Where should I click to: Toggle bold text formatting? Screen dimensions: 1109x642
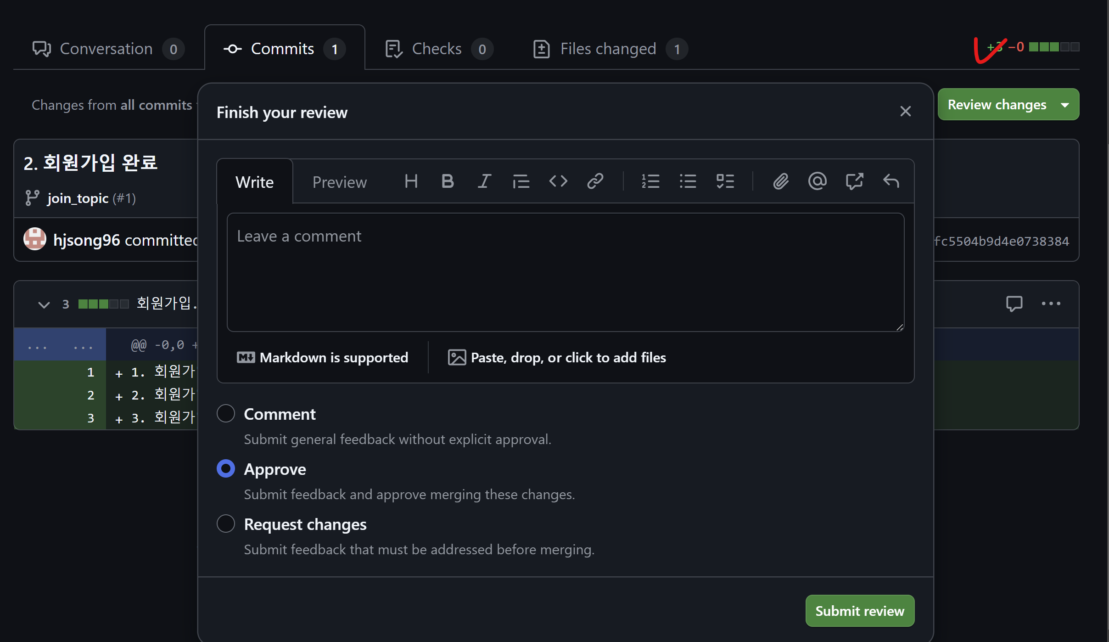pyautogui.click(x=448, y=181)
